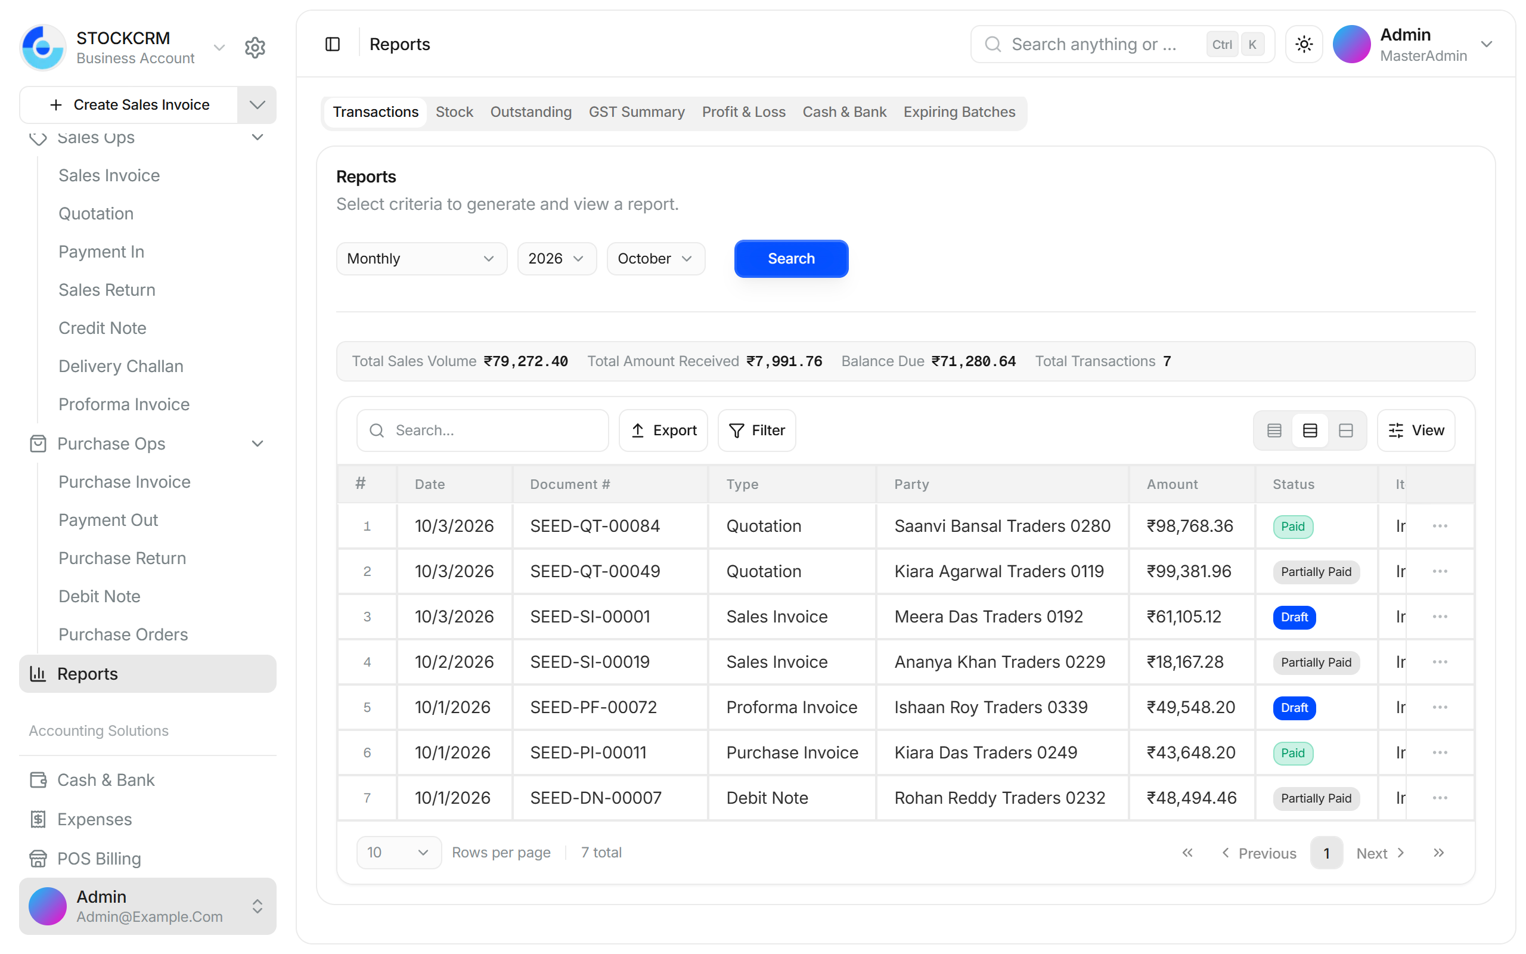The width and height of the screenshot is (1526, 954).
Task: Open row actions for SEED-PF-00072
Action: tap(1440, 707)
